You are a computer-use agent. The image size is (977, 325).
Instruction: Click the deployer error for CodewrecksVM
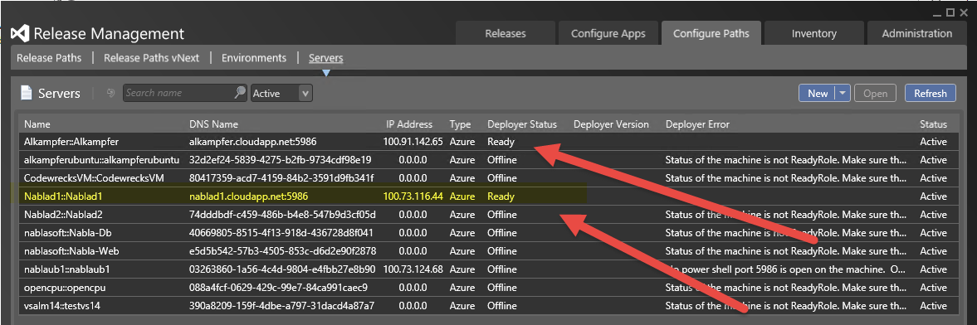click(x=786, y=178)
